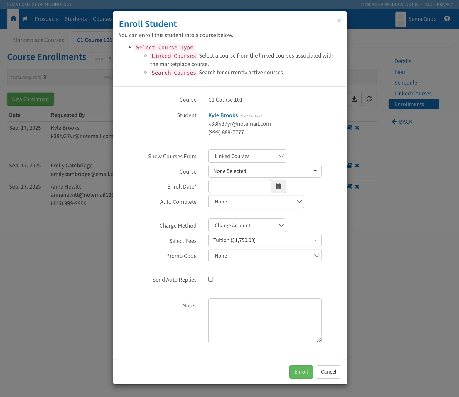Refresh the enrollments list

[369, 99]
